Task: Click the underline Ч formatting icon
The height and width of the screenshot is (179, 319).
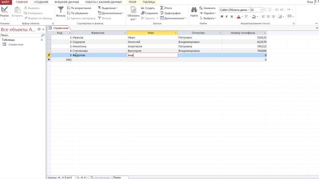Action: coord(231,16)
